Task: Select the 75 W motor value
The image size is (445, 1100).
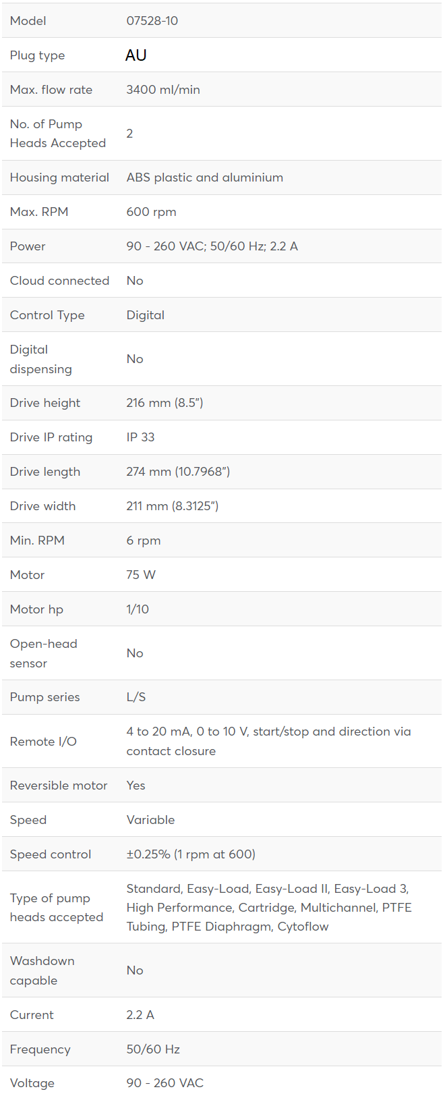Action: [141, 575]
